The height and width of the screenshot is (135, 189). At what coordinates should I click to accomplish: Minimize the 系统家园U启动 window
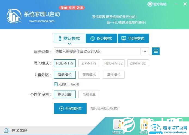(176, 4)
